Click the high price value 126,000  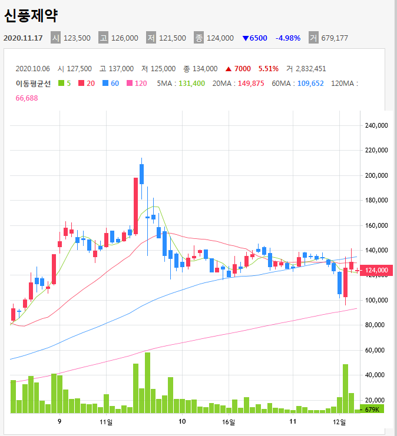tap(125, 38)
